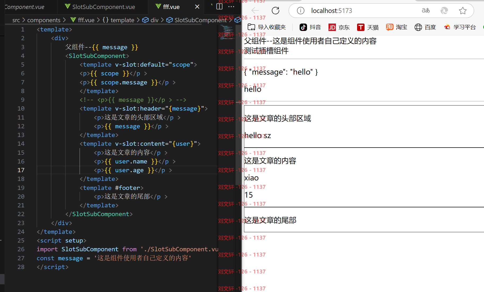Open the 学习平台 bookmark
Screen dimensions: 484x292
(460, 27)
